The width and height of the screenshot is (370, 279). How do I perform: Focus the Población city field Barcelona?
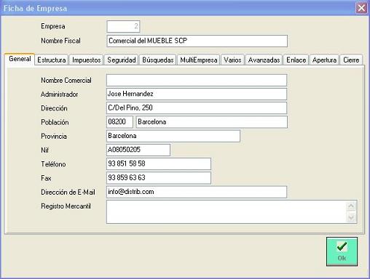click(x=212, y=122)
